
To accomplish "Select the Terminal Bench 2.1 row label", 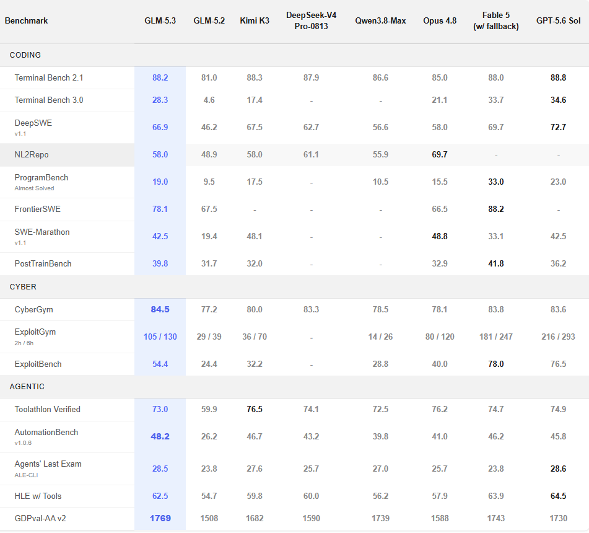I will point(49,78).
